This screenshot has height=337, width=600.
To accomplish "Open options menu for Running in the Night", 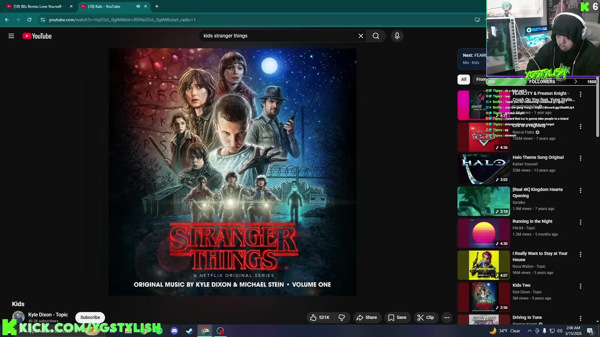I will pos(580,222).
